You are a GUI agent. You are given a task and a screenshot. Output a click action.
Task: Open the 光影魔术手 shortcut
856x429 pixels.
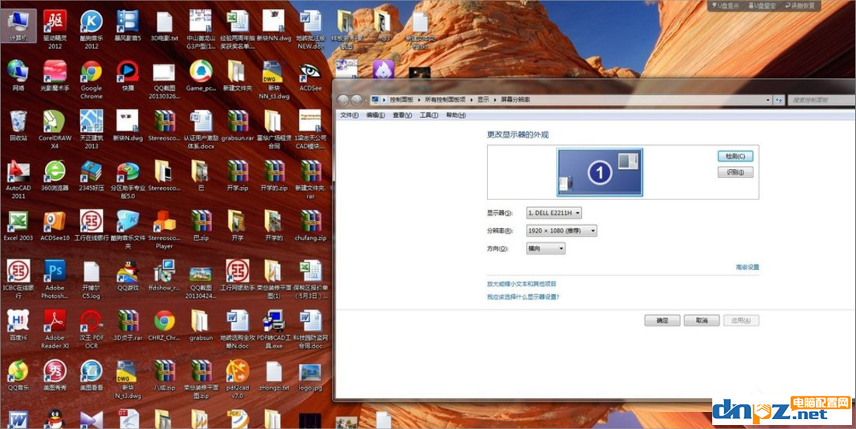tap(55, 75)
